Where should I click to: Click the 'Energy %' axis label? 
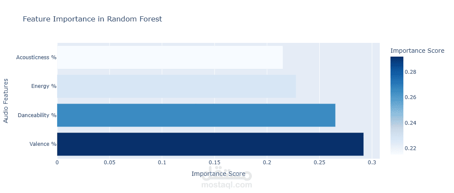(44, 86)
